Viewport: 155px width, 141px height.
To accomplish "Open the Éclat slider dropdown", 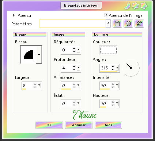I will click(78, 103).
